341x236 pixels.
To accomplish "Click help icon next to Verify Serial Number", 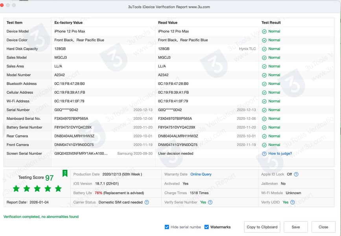I will (x=210, y=203).
